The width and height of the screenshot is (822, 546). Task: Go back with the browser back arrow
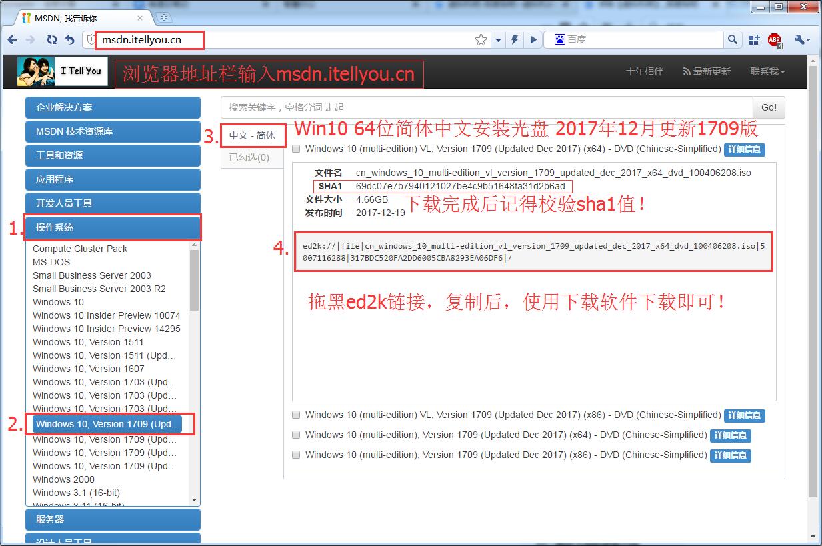click(12, 40)
